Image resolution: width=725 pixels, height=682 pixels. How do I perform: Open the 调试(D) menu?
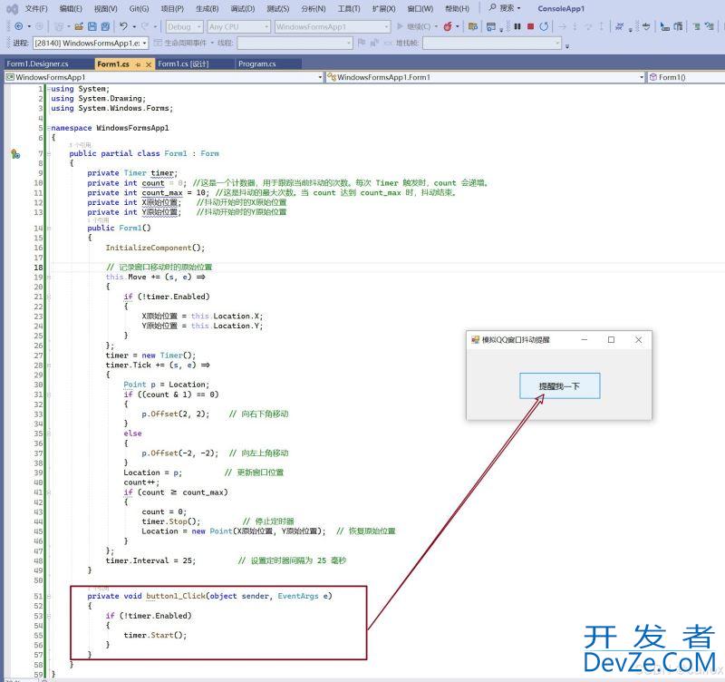coord(242,9)
